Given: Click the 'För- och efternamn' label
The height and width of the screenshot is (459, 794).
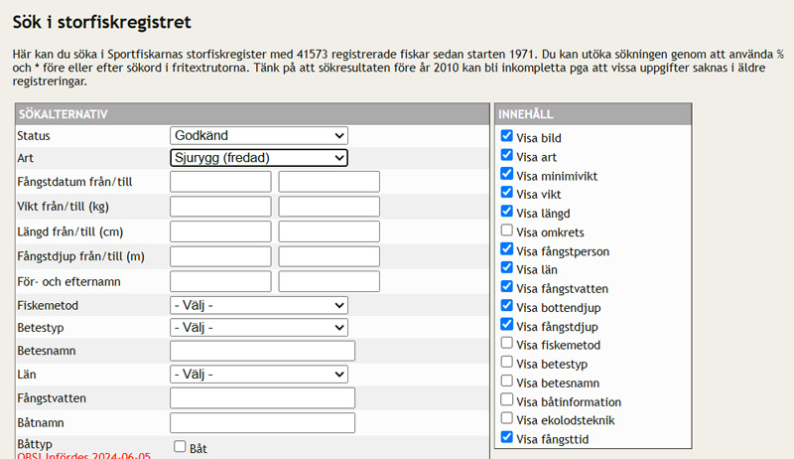Looking at the screenshot, I should coord(68,282).
